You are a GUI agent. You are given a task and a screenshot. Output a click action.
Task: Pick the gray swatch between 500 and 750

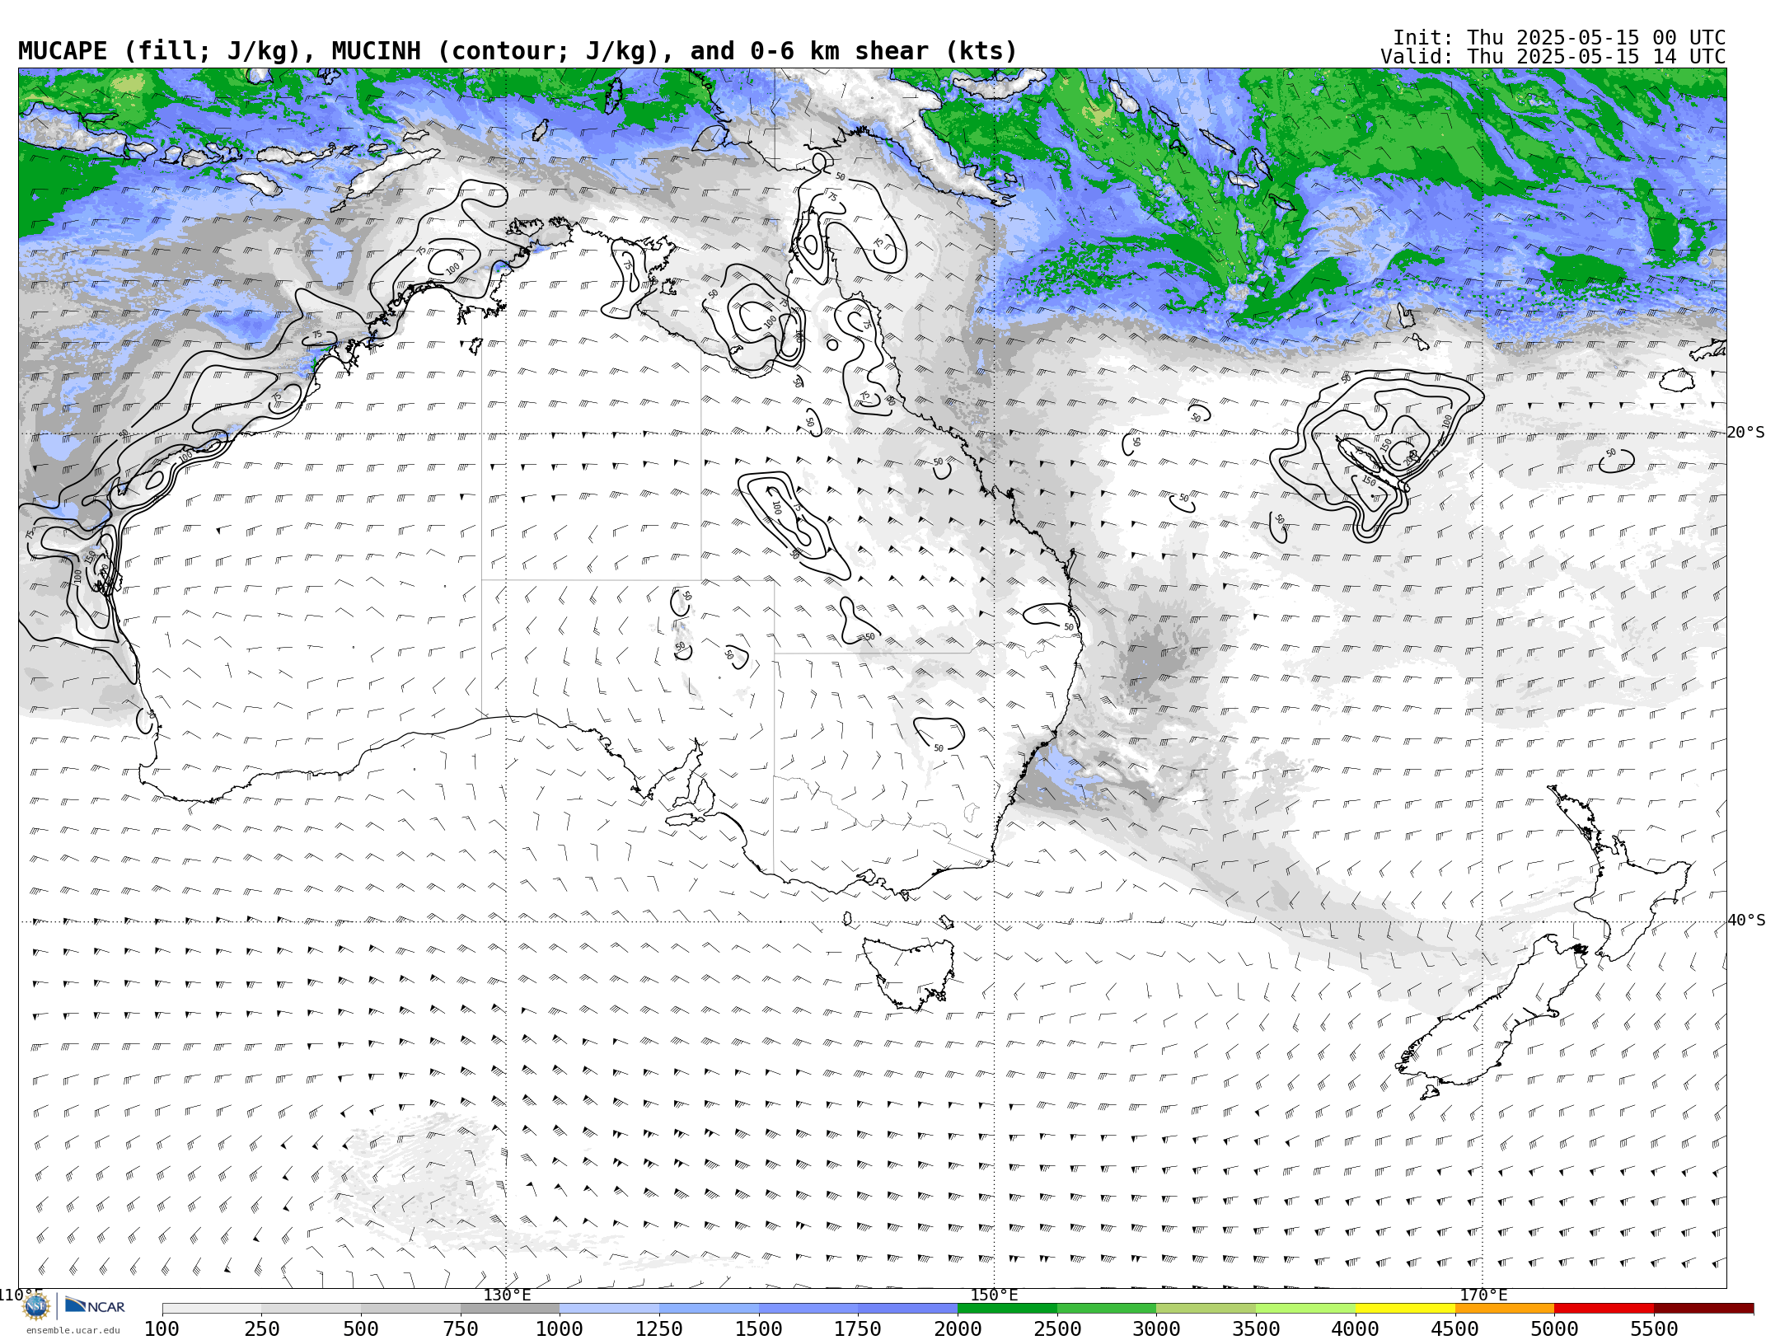point(410,1309)
